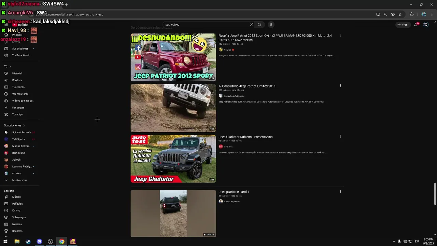Image resolution: width=437 pixels, height=246 pixels.
Task: Expand the Tú section chevron
Action: (x=10, y=66)
